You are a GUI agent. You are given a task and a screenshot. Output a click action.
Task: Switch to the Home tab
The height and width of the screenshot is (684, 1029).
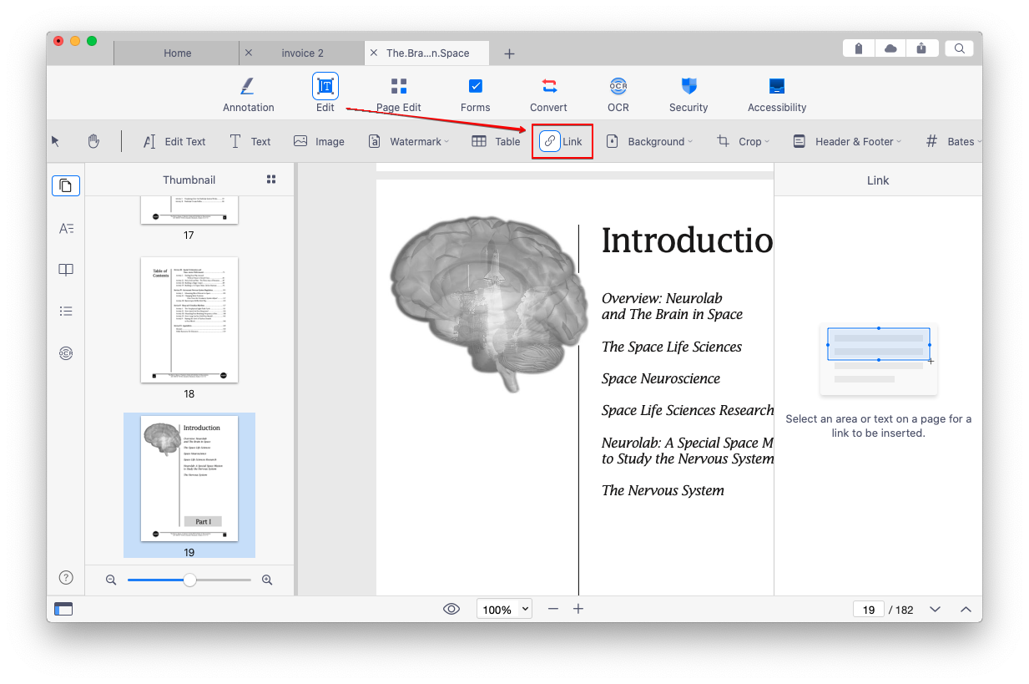tap(177, 53)
